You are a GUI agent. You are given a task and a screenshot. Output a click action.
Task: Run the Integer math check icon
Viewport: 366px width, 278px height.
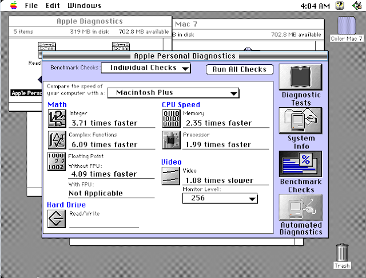coord(57,119)
